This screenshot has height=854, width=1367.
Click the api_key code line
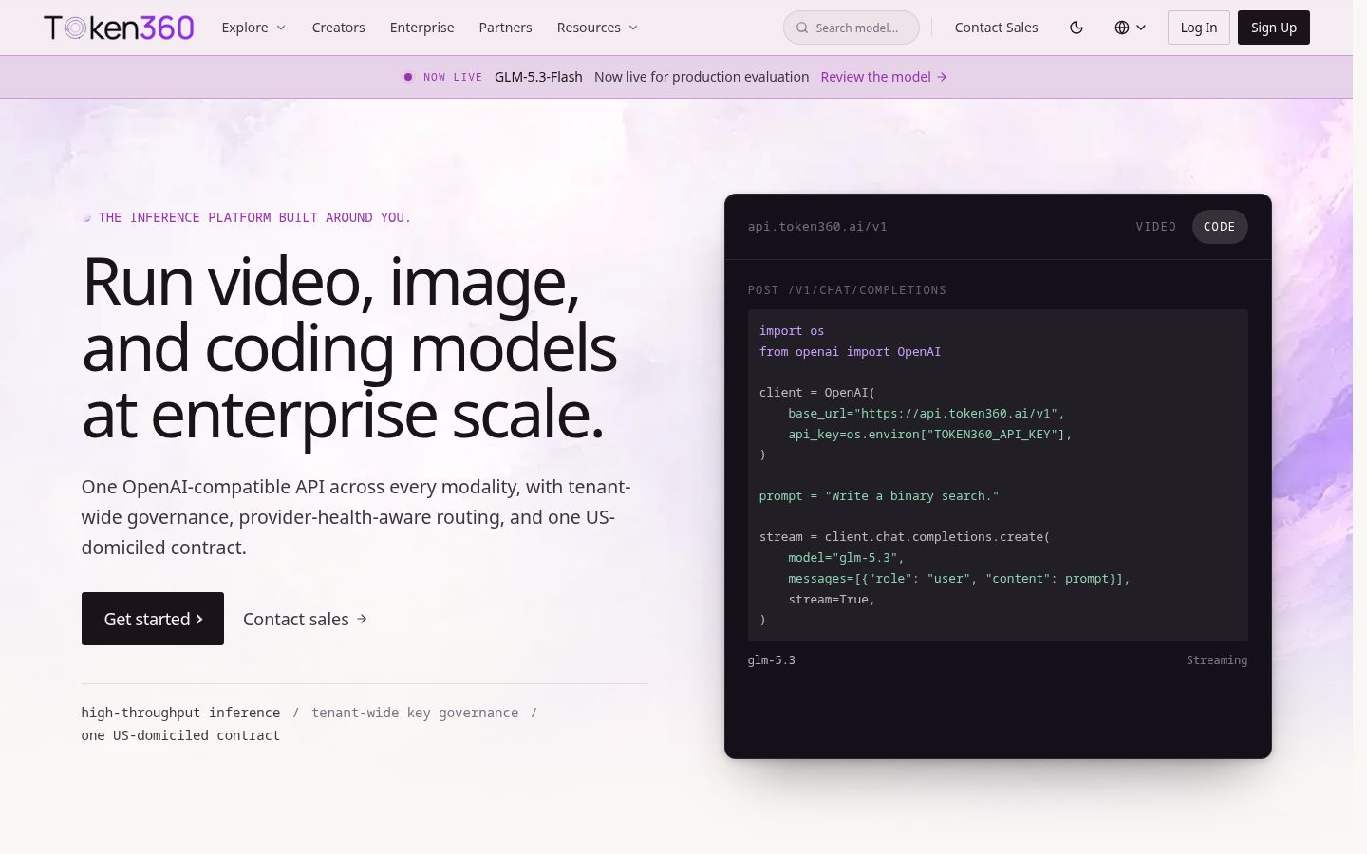pos(929,435)
